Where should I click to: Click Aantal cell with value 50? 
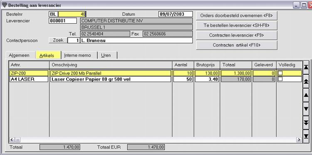[183, 79]
